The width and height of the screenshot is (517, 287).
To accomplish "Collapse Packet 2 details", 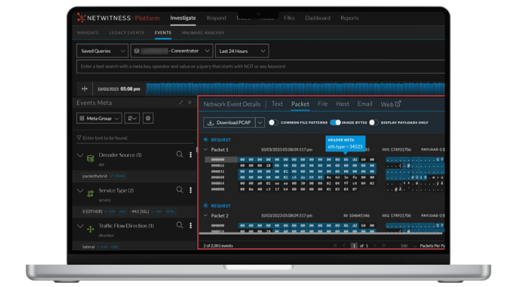I will 206,215.
